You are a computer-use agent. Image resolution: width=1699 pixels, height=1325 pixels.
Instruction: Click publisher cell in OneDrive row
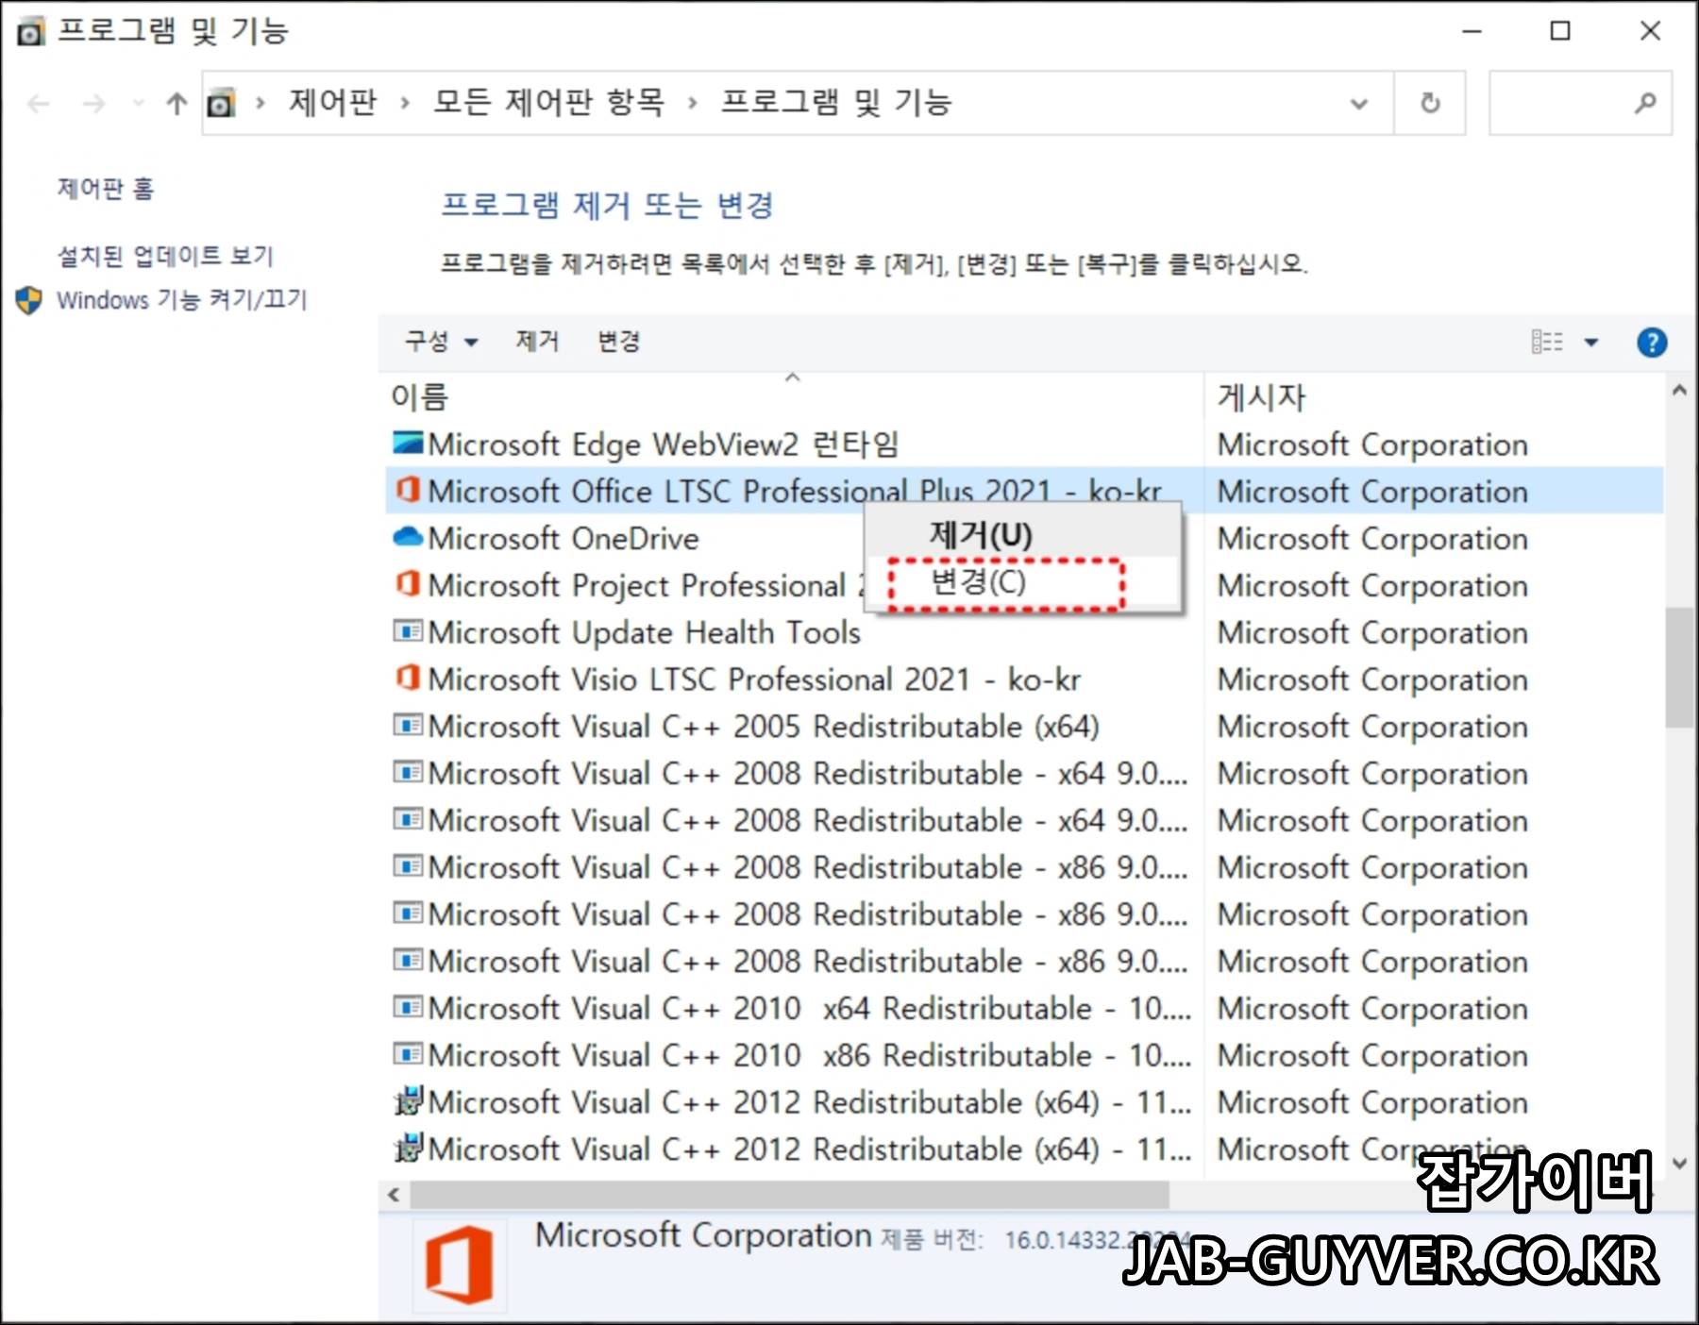[1372, 538]
